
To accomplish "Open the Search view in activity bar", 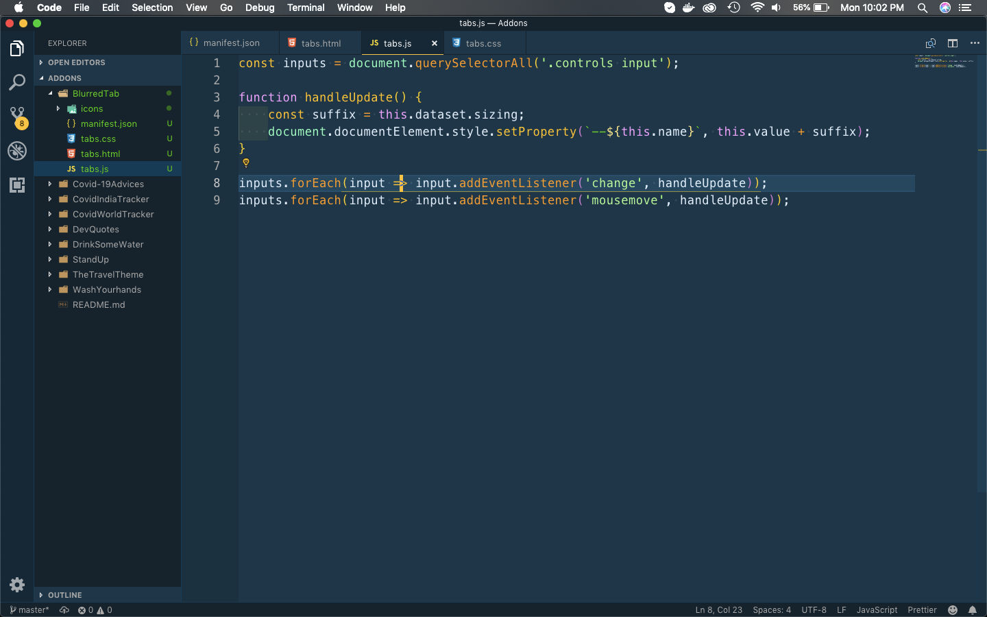I will coord(17,82).
